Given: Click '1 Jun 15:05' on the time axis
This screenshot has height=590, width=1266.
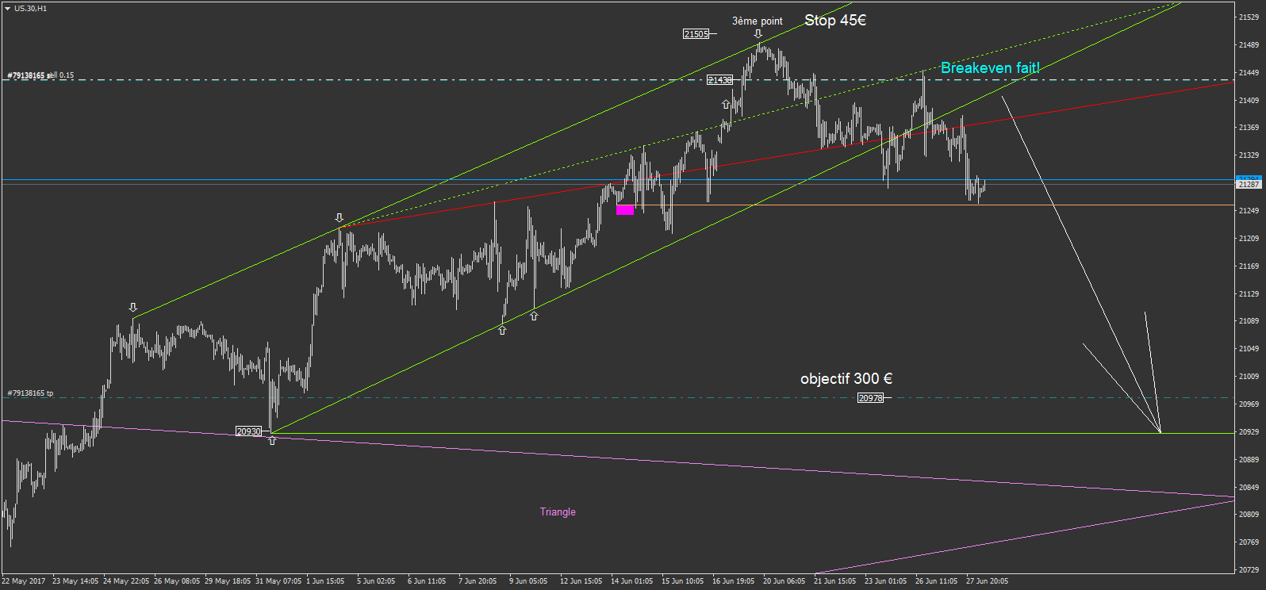Looking at the screenshot, I should pyautogui.click(x=325, y=581).
